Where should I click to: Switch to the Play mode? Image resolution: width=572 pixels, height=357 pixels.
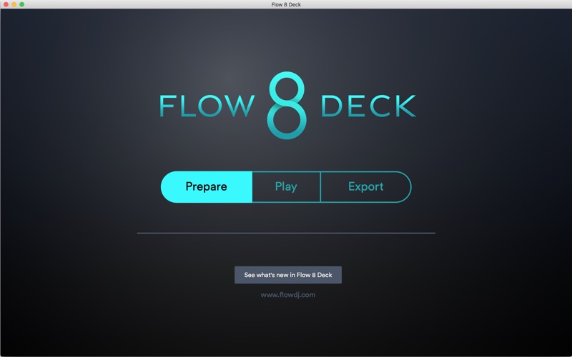[287, 187]
